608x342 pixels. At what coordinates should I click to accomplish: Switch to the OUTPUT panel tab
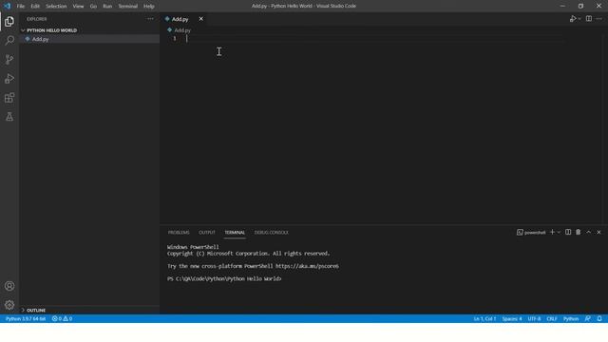[207, 233]
